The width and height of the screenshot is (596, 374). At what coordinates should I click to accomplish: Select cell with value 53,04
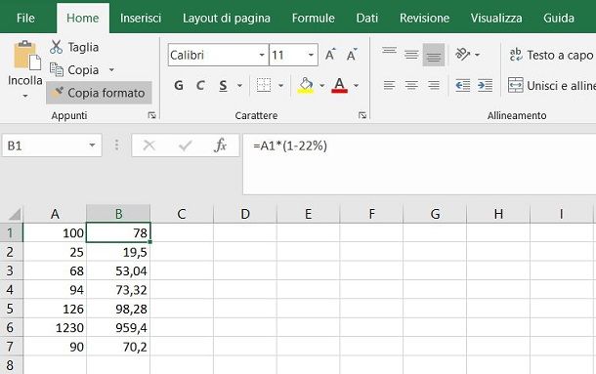pos(118,271)
